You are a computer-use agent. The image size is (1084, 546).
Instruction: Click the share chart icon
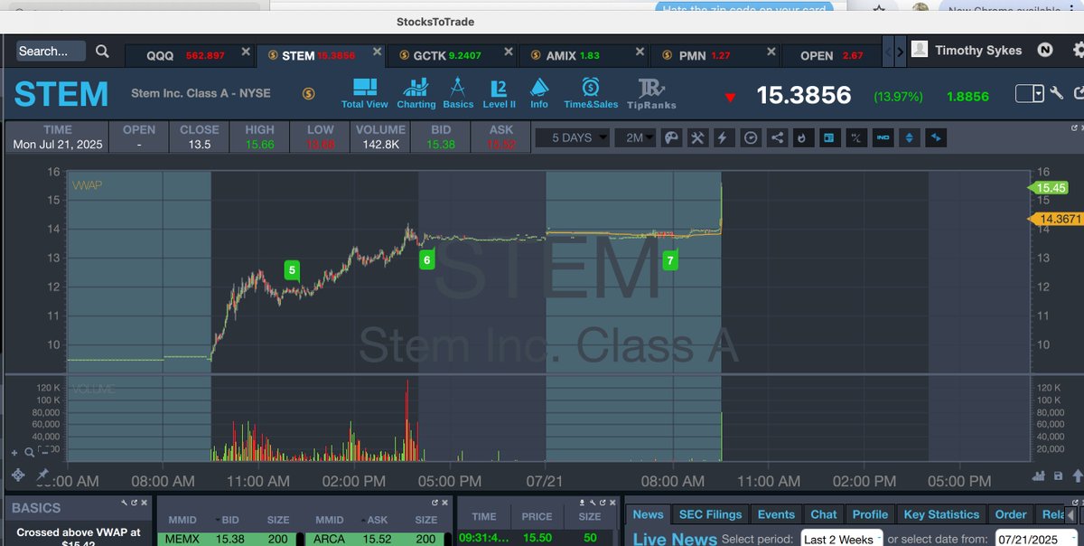click(x=777, y=138)
